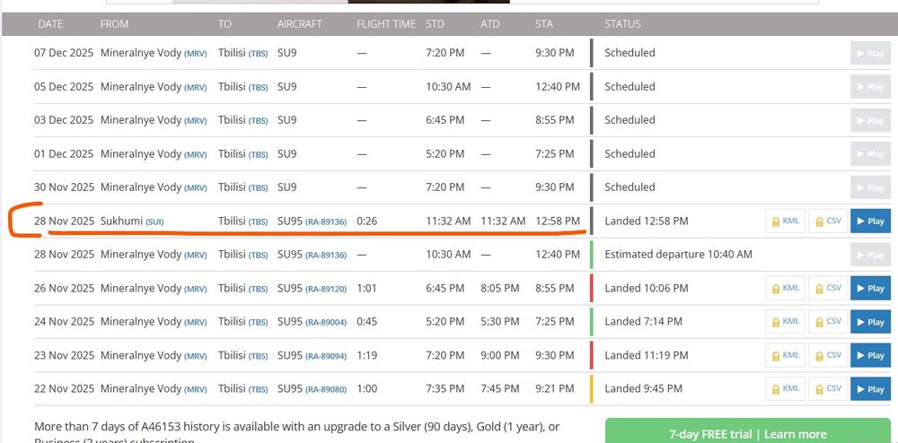Image resolution: width=898 pixels, height=443 pixels.
Task: Play the 28 Nov Sukhumi flight
Action: (870, 221)
